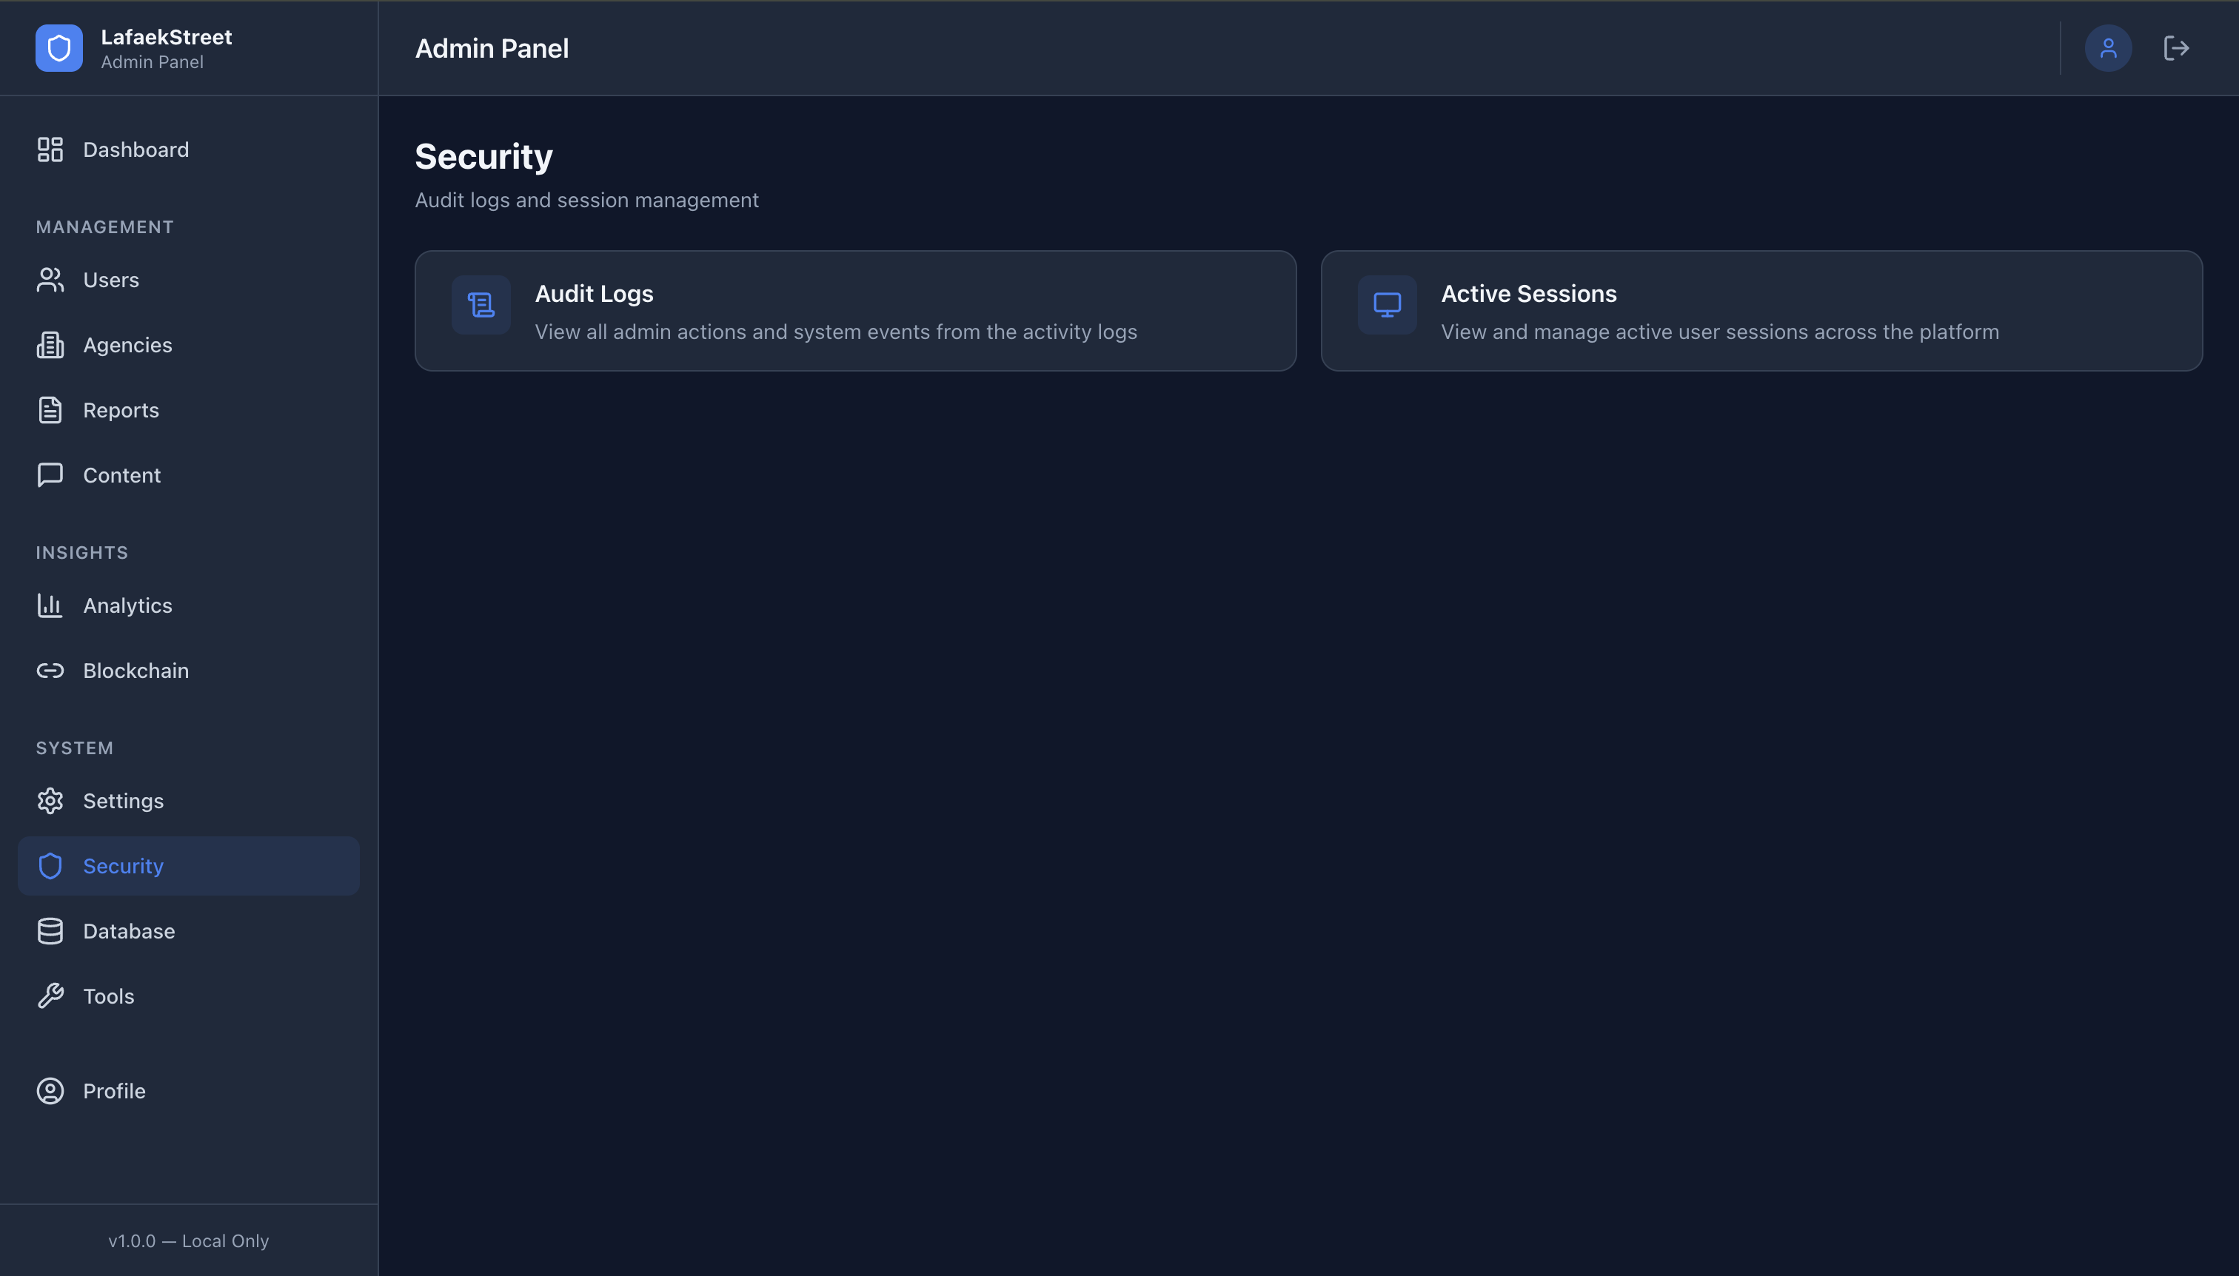Open Settings via the gear icon
Screen dimensions: 2239x1276
(x=50, y=800)
